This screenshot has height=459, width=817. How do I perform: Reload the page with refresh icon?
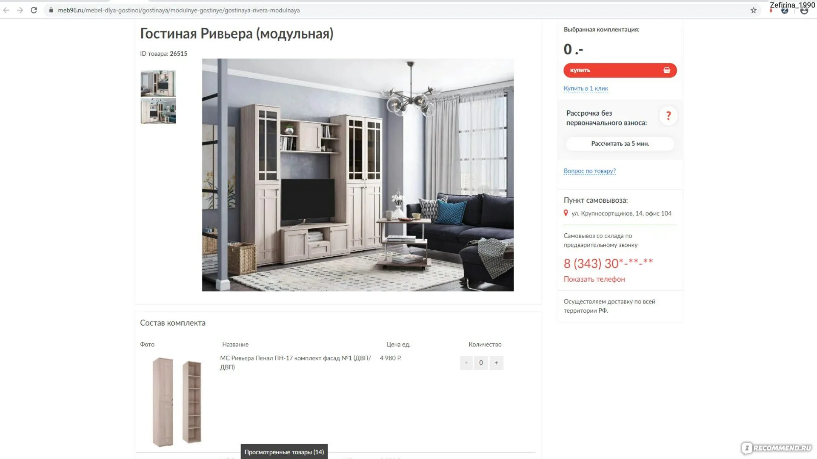click(x=34, y=10)
